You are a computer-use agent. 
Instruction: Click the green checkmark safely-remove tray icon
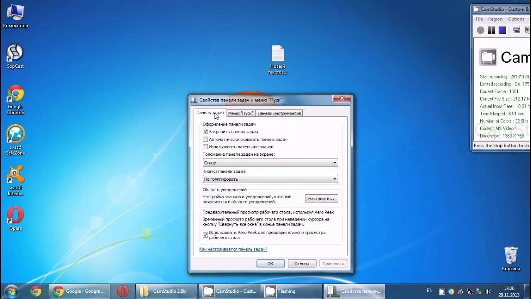(x=479, y=292)
